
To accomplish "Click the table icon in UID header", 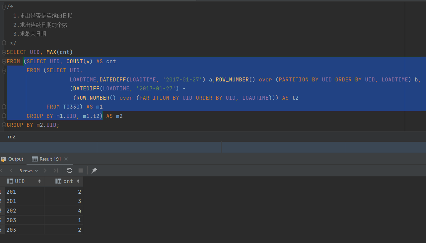I will tap(10, 181).
